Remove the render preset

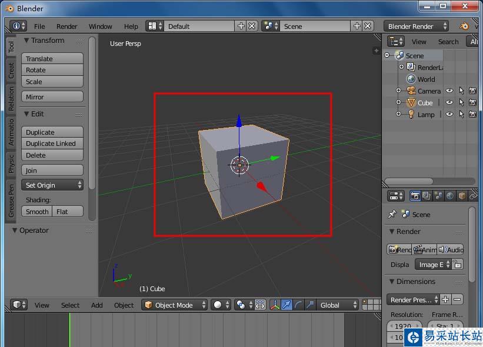[457, 299]
